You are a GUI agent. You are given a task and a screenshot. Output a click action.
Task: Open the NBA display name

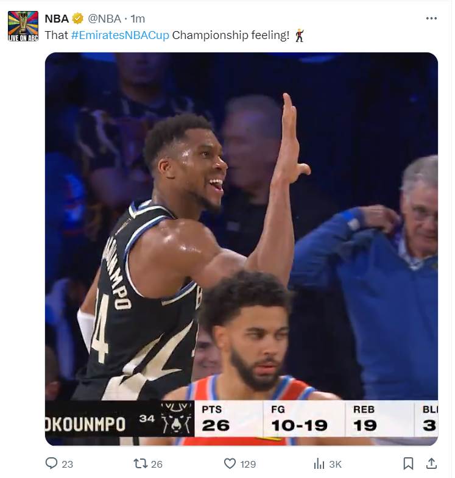click(x=57, y=19)
